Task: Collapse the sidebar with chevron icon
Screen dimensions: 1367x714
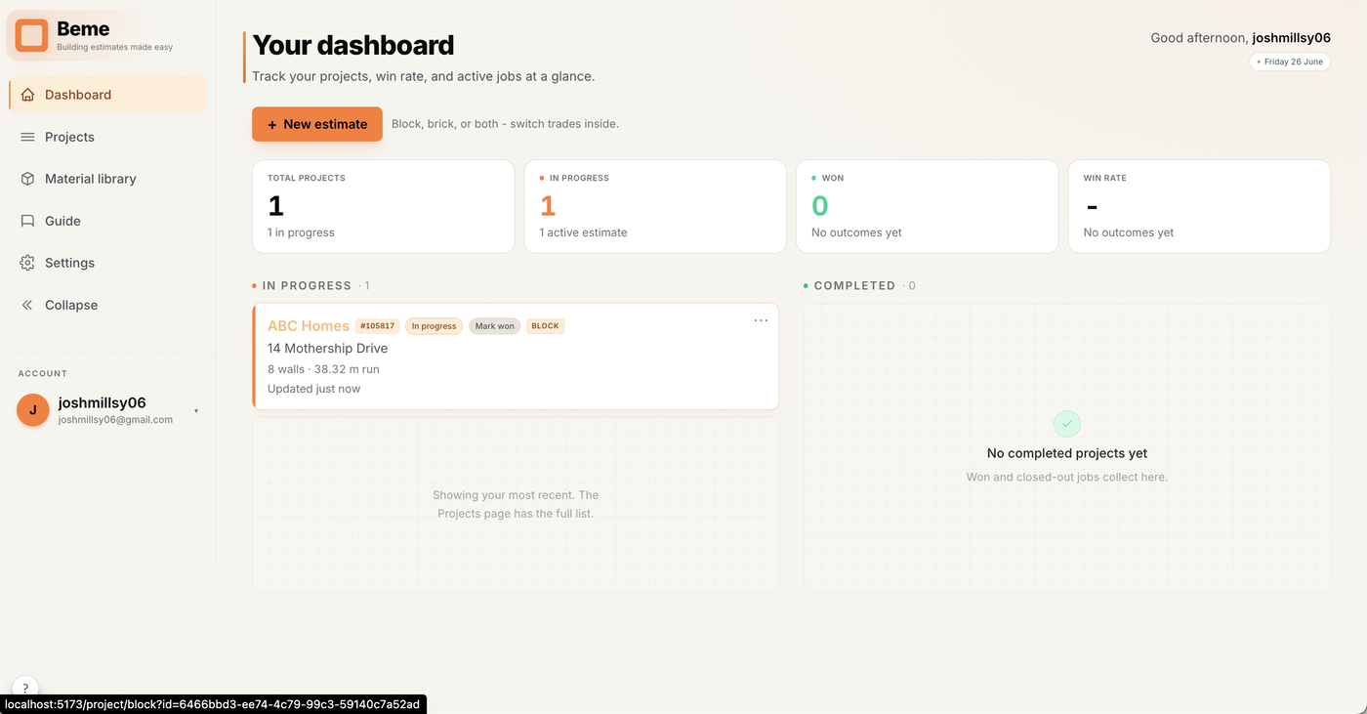Action: [27, 305]
